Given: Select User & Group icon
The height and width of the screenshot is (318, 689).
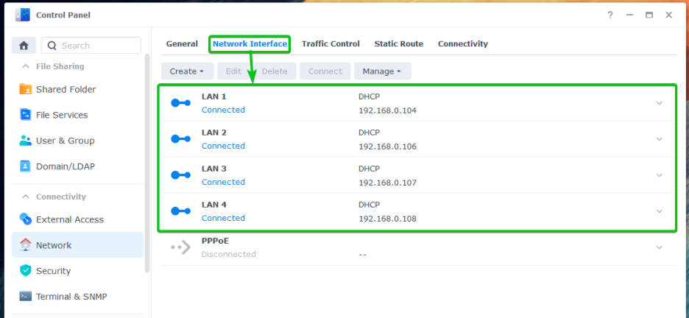Looking at the screenshot, I should 26,141.
